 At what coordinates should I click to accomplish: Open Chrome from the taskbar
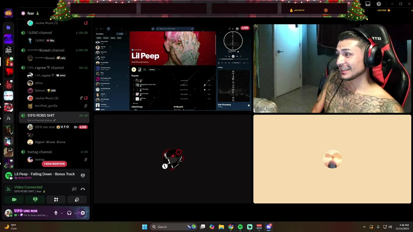click(x=231, y=227)
